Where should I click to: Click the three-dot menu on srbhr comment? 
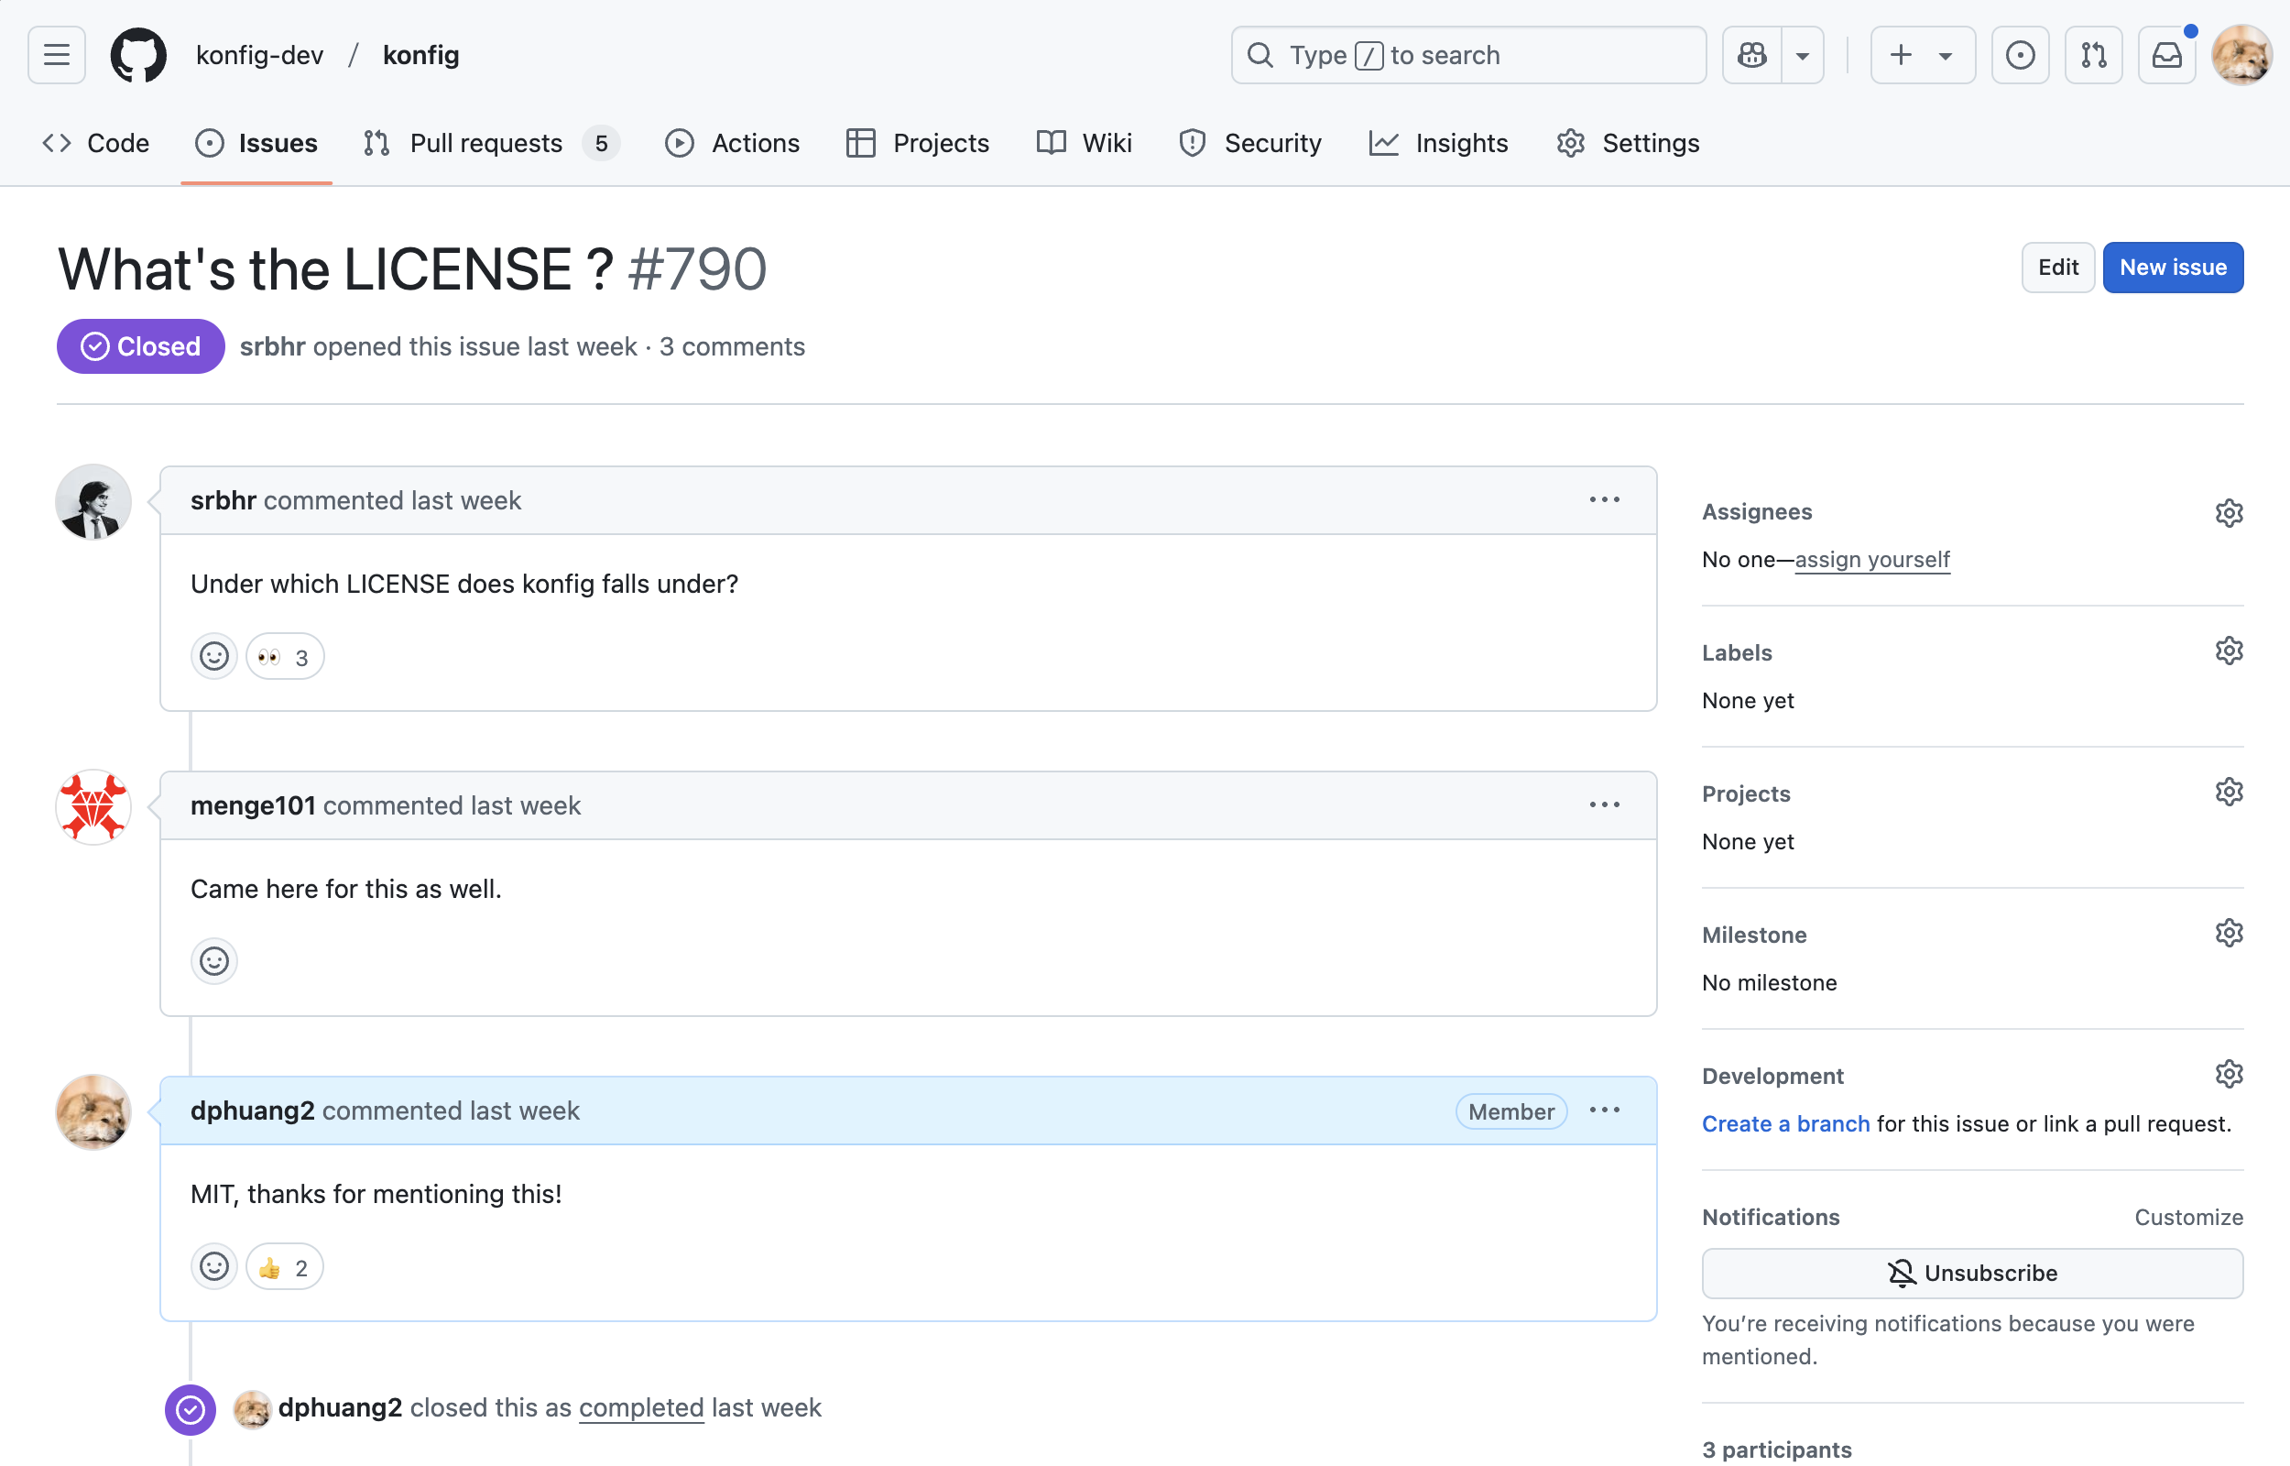1604,499
